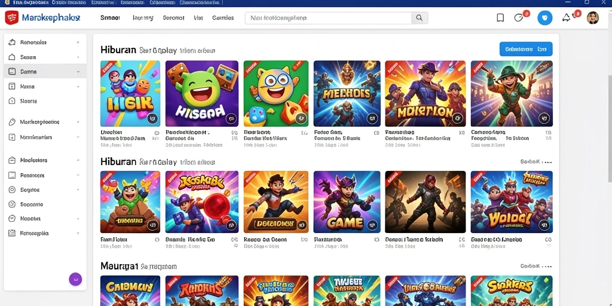Click the magnifier search button
Image resolution: width=612 pixels, height=306 pixels.
point(419,18)
